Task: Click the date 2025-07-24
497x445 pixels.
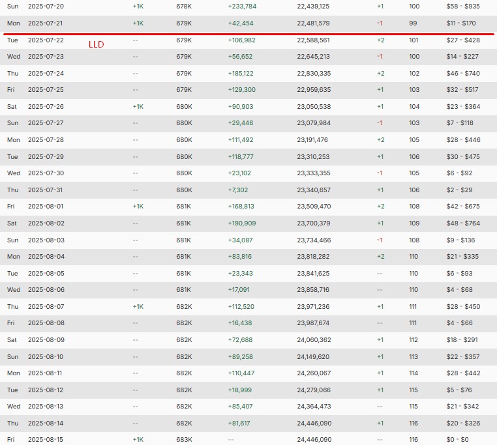Action: click(x=46, y=74)
